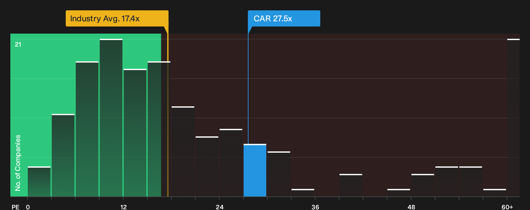Select the dark bar immediately right of CAR bar
Viewport: 530px width, 210px height.
(279, 174)
